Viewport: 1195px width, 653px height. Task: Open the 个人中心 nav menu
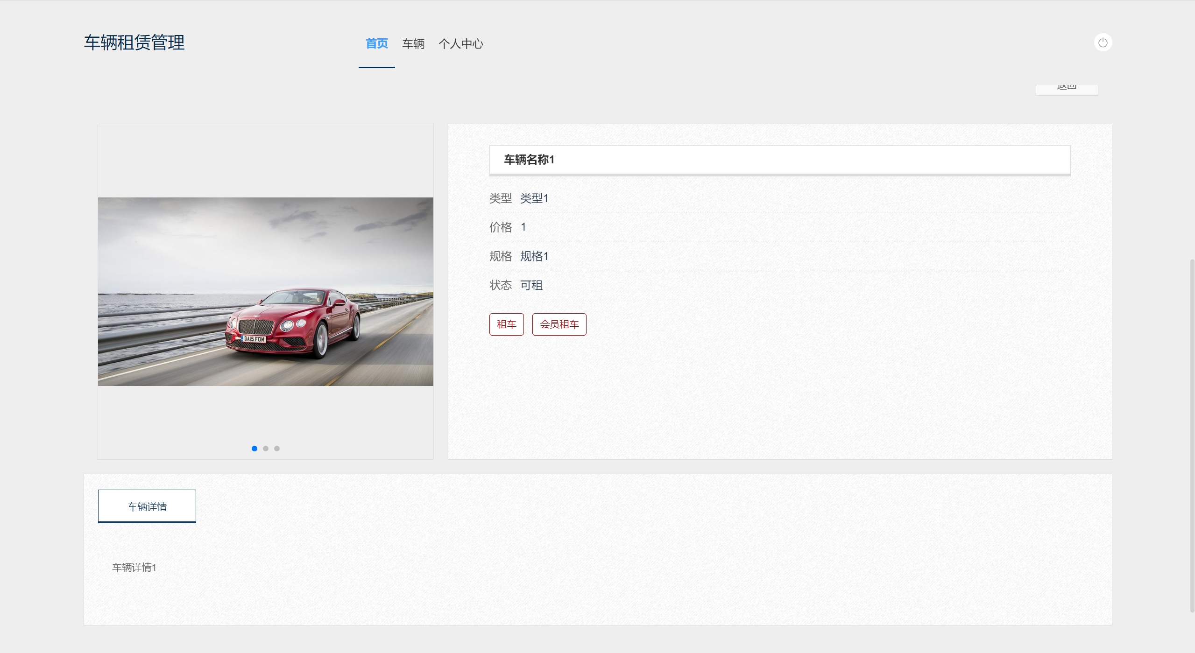[460, 44]
